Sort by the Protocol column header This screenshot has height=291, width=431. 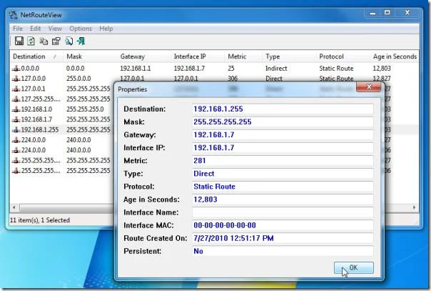(x=343, y=56)
